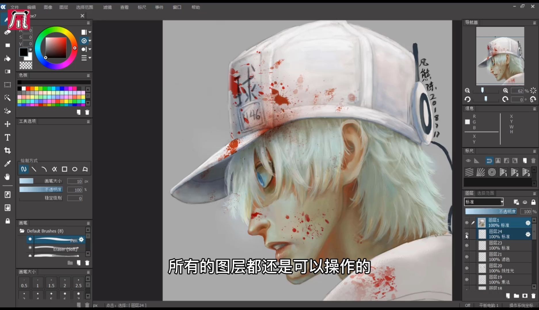Open the 标尺 panel menu

point(534,151)
